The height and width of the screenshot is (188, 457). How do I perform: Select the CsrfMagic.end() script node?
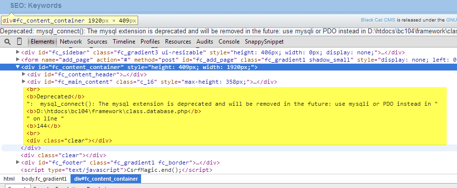(x=117, y=170)
